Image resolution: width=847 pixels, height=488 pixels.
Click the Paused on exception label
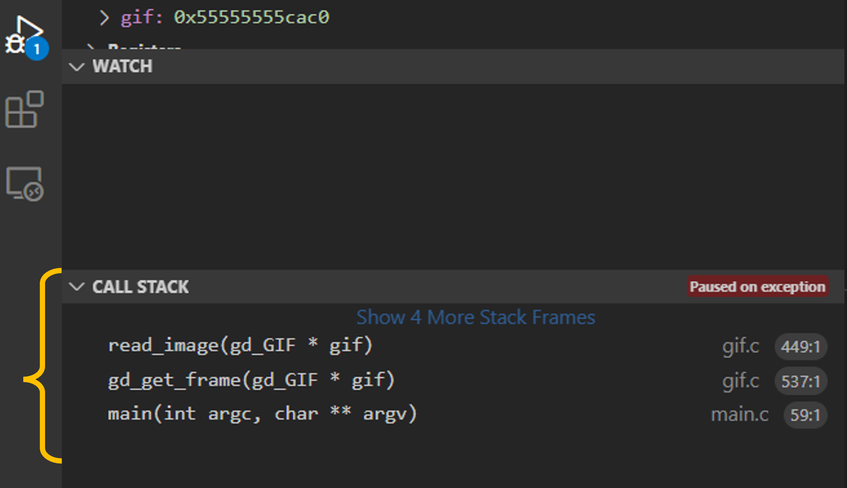pyautogui.click(x=757, y=287)
